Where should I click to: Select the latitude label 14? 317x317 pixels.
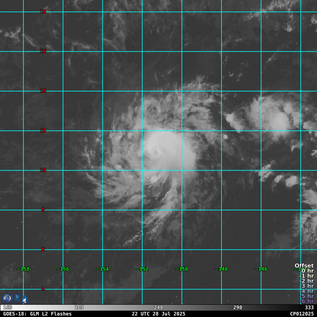[43, 91]
